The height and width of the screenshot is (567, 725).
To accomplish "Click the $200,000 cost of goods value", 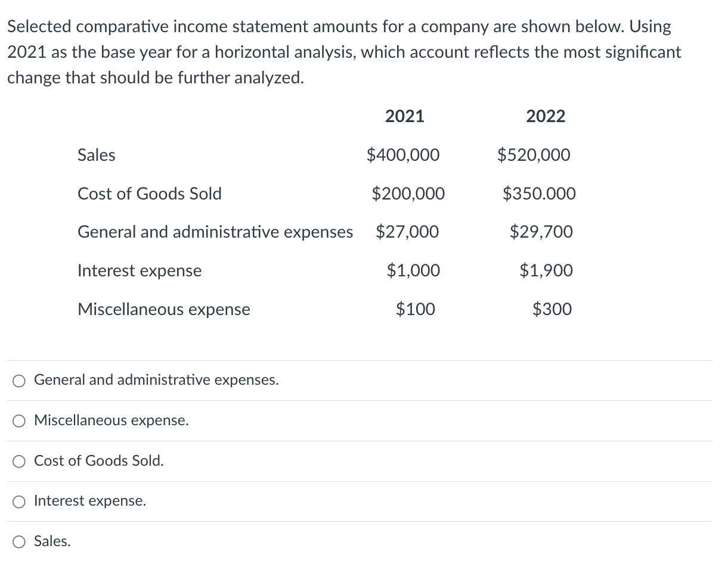I will click(408, 194).
